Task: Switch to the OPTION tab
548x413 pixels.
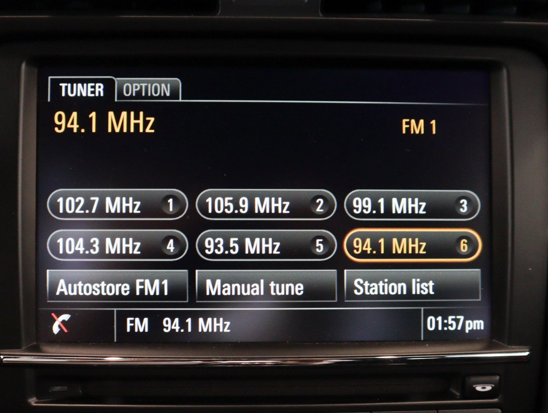Action: (147, 90)
